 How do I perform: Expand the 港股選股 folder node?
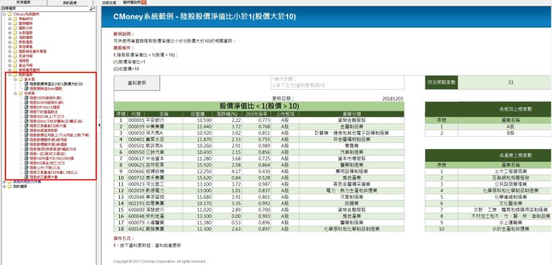pos(9,37)
